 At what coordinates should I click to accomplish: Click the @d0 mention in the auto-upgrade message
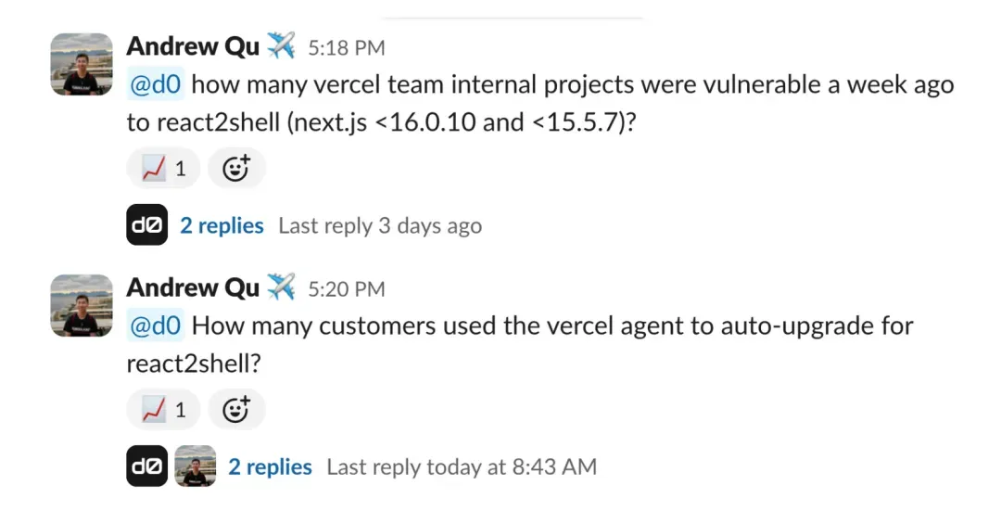click(x=156, y=326)
